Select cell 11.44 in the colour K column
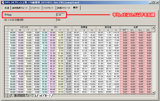The image size is (160, 101). pos(68,40)
